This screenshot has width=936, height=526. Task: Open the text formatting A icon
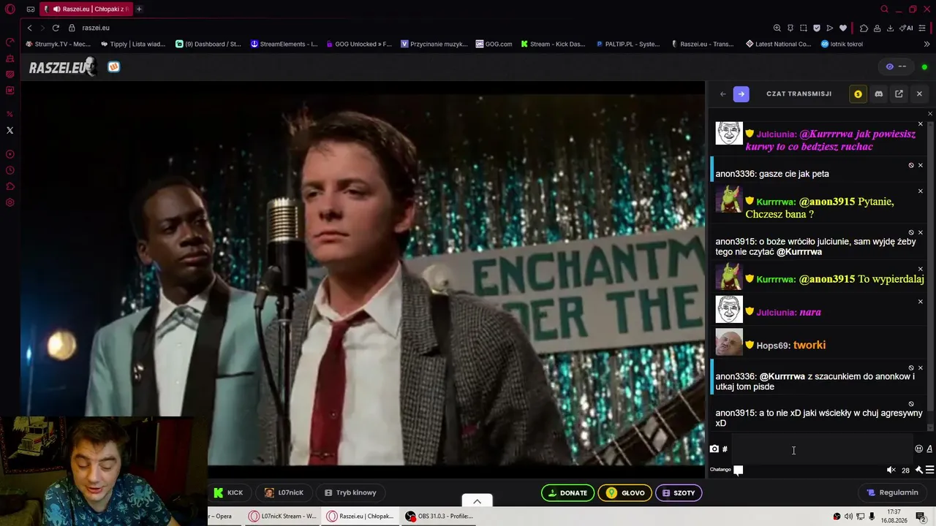coord(929,449)
